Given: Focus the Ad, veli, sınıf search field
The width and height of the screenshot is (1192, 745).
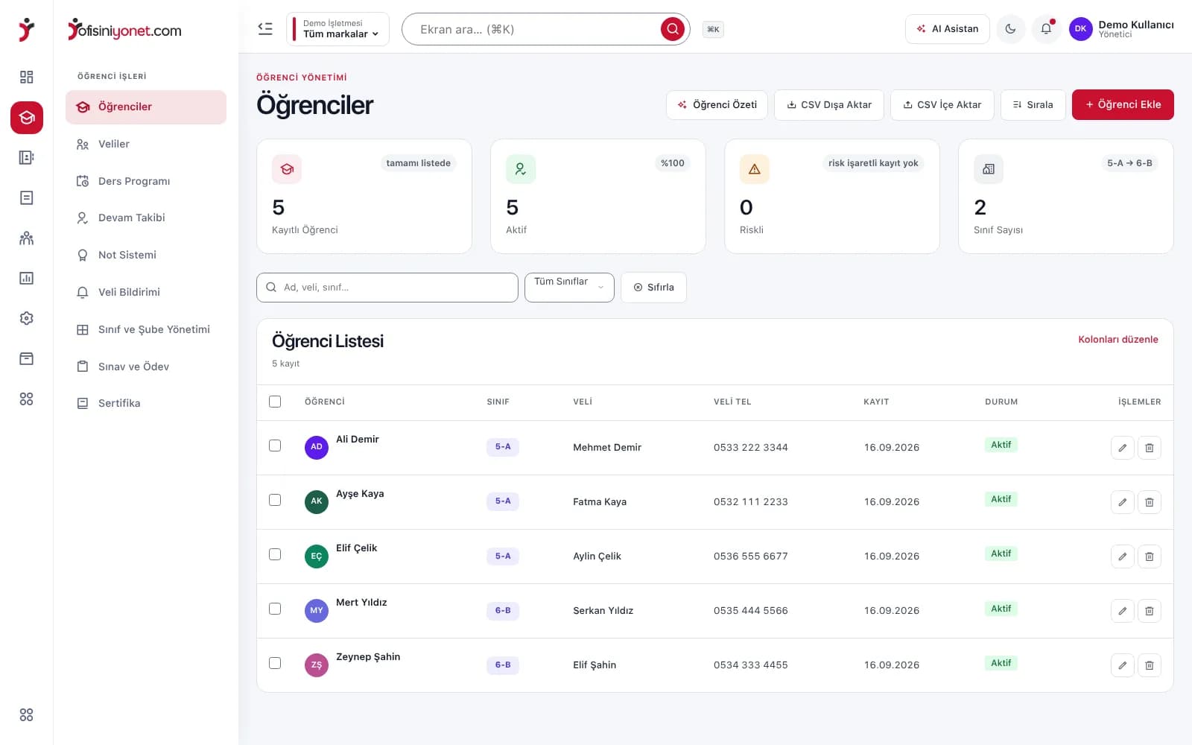Looking at the screenshot, I should click(387, 288).
